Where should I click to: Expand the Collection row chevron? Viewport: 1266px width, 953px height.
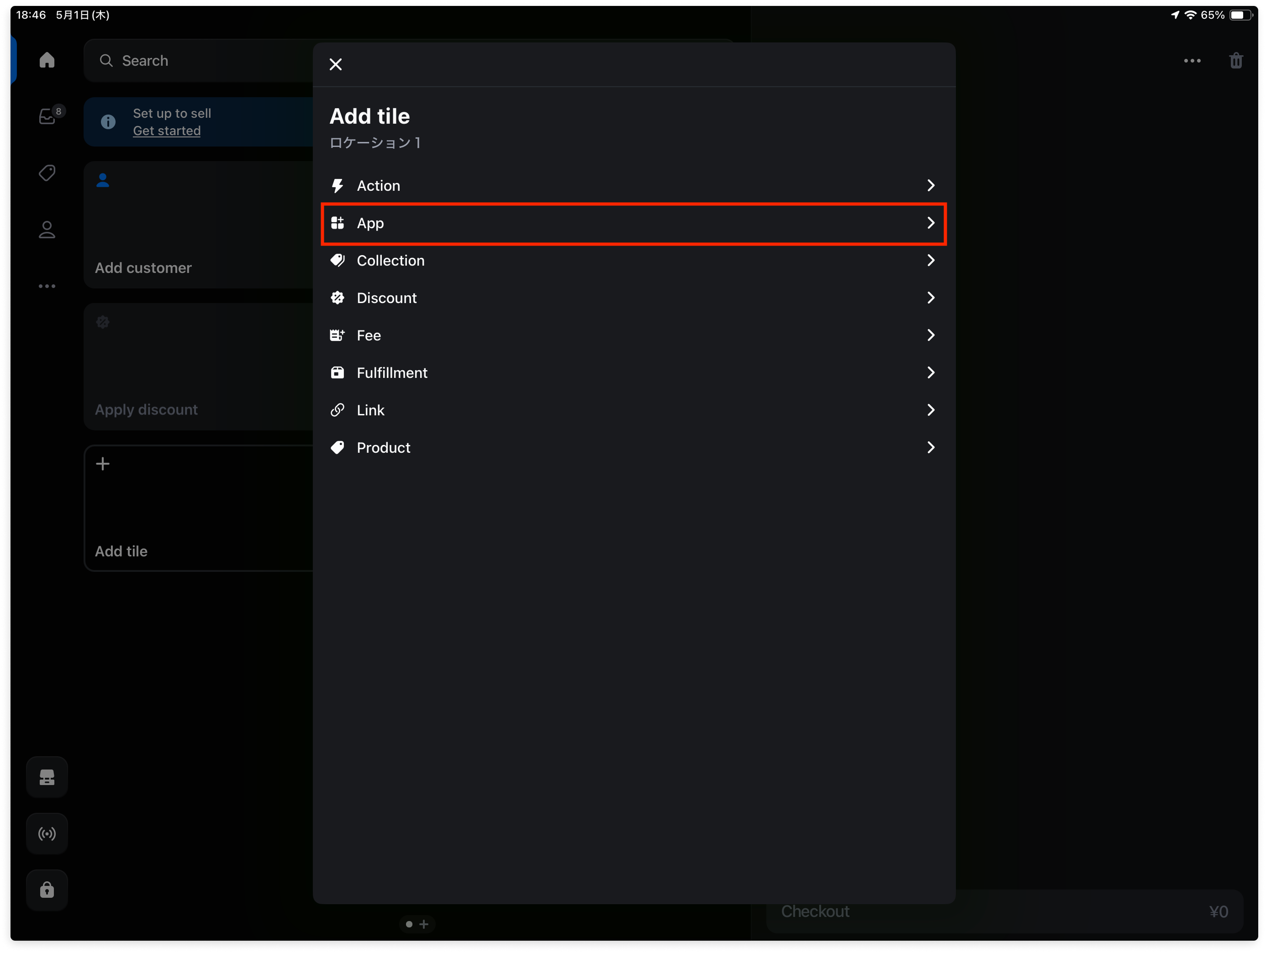(931, 260)
